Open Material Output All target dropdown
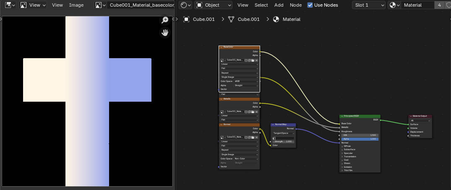Viewport: 451px width, 190px height. click(420, 121)
